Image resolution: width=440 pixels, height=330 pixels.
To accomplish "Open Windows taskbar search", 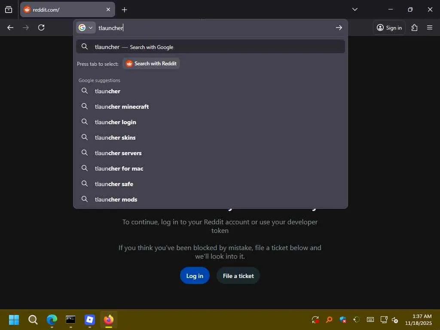I will tap(33, 319).
